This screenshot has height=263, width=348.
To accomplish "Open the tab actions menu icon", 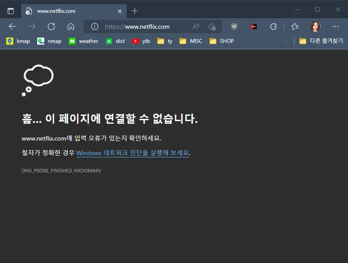I will point(10,11).
